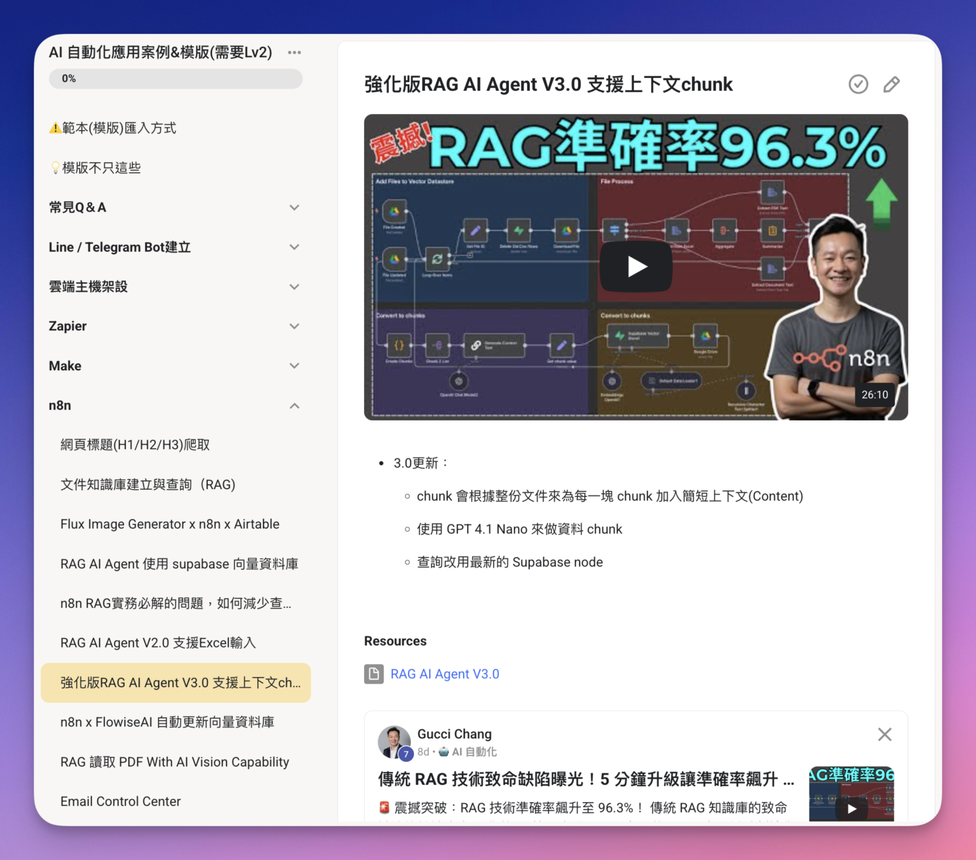
Task: Open the 模版不只這些 lesson
Action: point(95,168)
